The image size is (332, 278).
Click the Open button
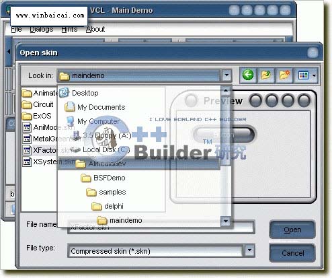tap(292, 230)
